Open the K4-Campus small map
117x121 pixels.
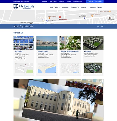pos(24,68)
